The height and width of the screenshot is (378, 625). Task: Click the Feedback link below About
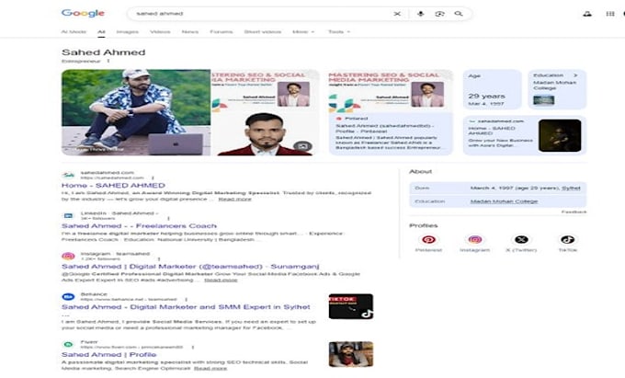pos(574,212)
